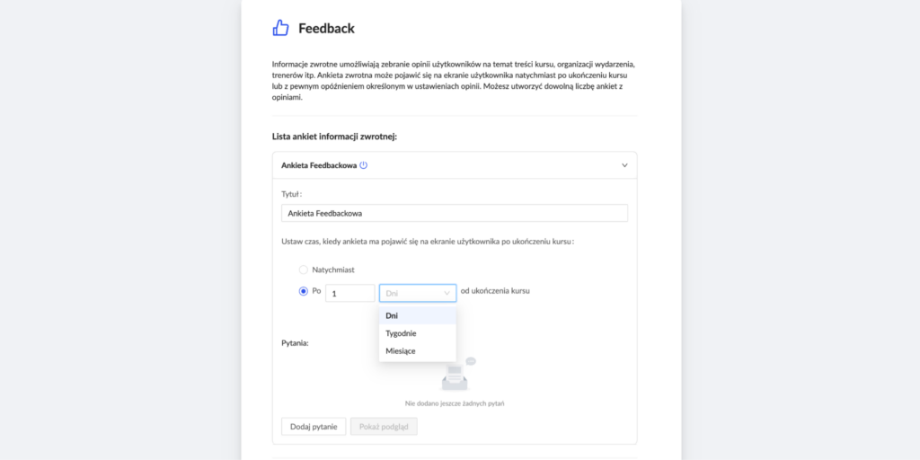Collapse the Ankieta Feedbackowa panel chevron
The image size is (920, 460).
(x=624, y=165)
